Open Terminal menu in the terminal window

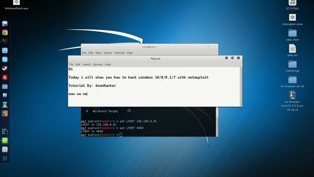click(119, 53)
